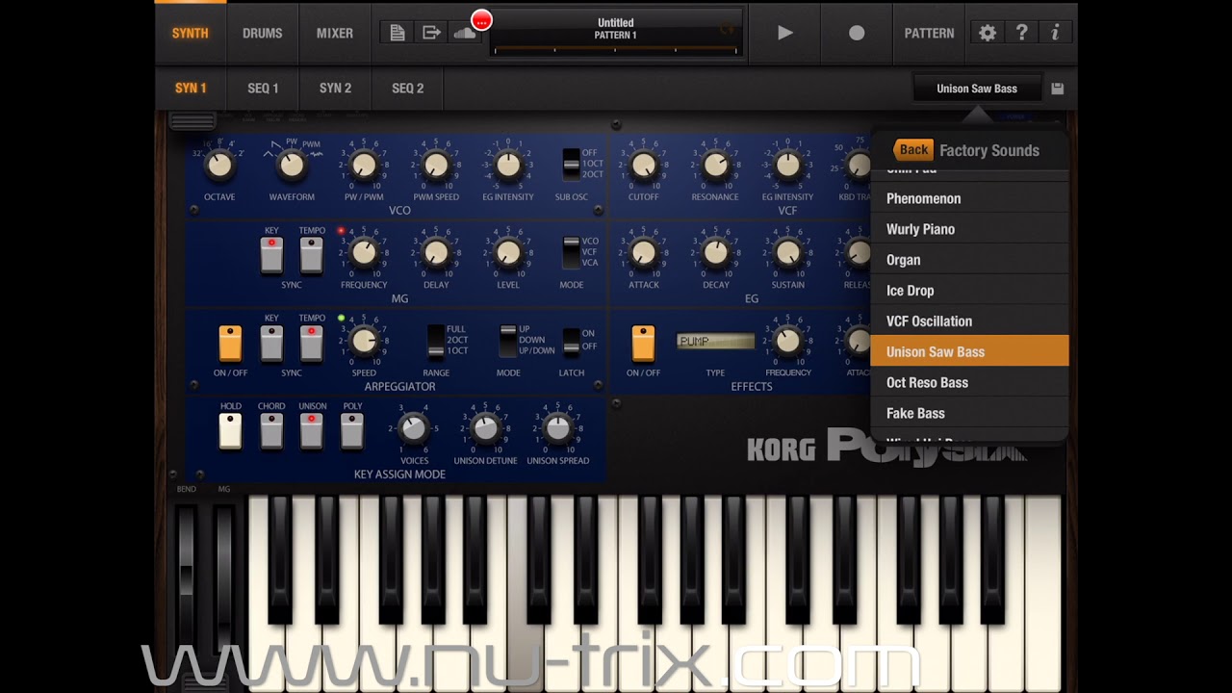1232x693 pixels.
Task: Save preset with the disk icon
Action: pyautogui.click(x=1058, y=89)
